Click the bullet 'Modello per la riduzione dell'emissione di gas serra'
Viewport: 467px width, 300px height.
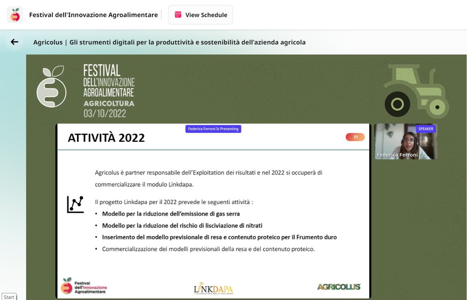171,214
